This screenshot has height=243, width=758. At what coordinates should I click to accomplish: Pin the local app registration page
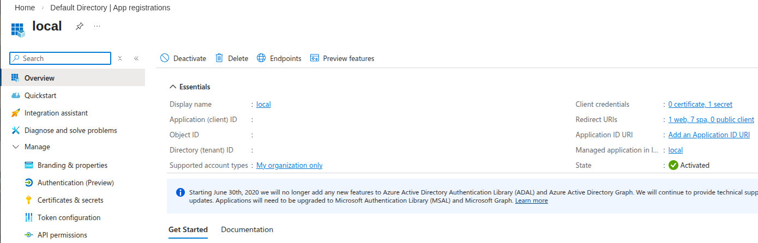[80, 26]
